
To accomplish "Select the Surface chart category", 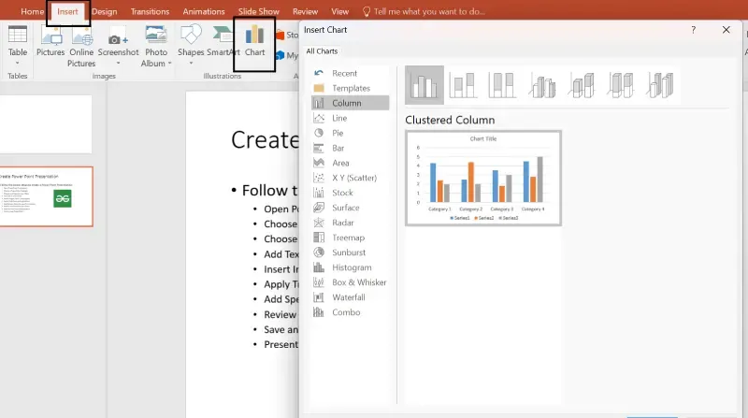I will pyautogui.click(x=350, y=208).
